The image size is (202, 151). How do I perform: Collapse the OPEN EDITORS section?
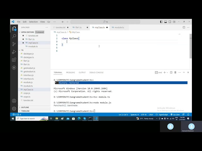[34, 32]
